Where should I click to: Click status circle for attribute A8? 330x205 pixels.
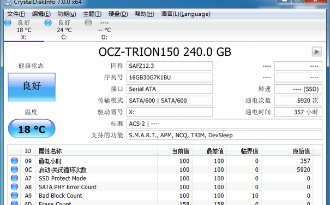point(15,186)
